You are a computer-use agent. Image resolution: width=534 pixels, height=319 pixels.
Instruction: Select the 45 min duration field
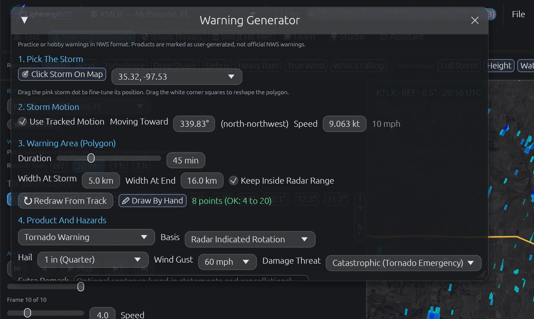click(x=185, y=160)
